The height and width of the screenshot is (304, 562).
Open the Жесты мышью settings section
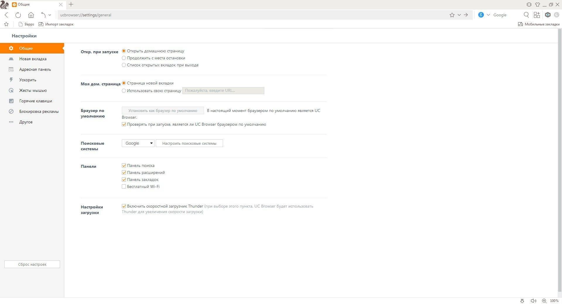[x=32, y=90]
